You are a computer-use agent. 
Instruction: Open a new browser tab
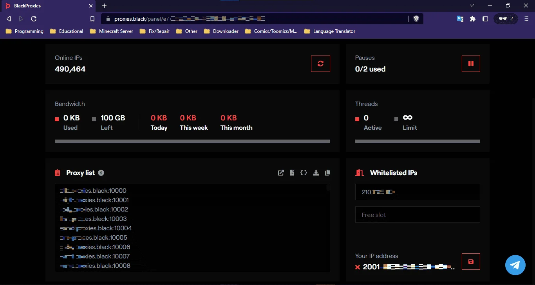click(x=104, y=6)
